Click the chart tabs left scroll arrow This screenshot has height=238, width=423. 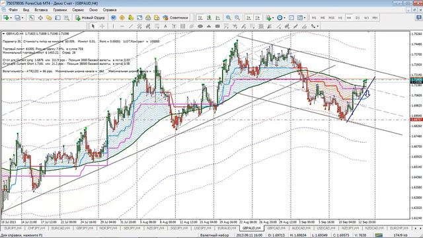click(416, 228)
